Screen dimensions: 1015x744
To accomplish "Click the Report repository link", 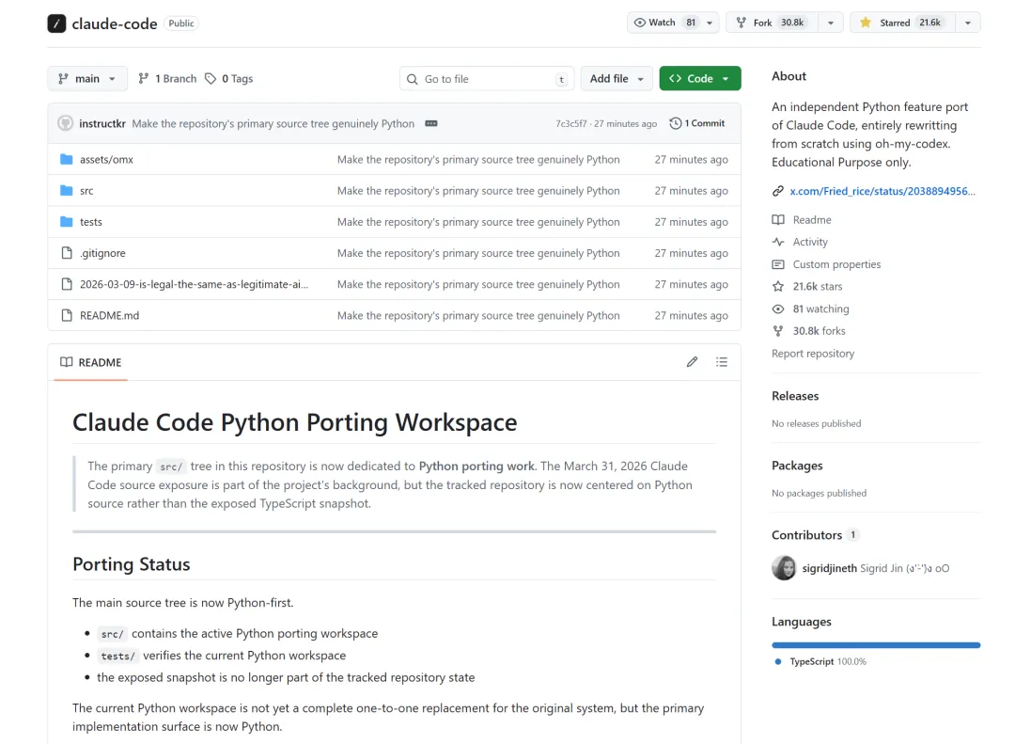I will point(813,354).
